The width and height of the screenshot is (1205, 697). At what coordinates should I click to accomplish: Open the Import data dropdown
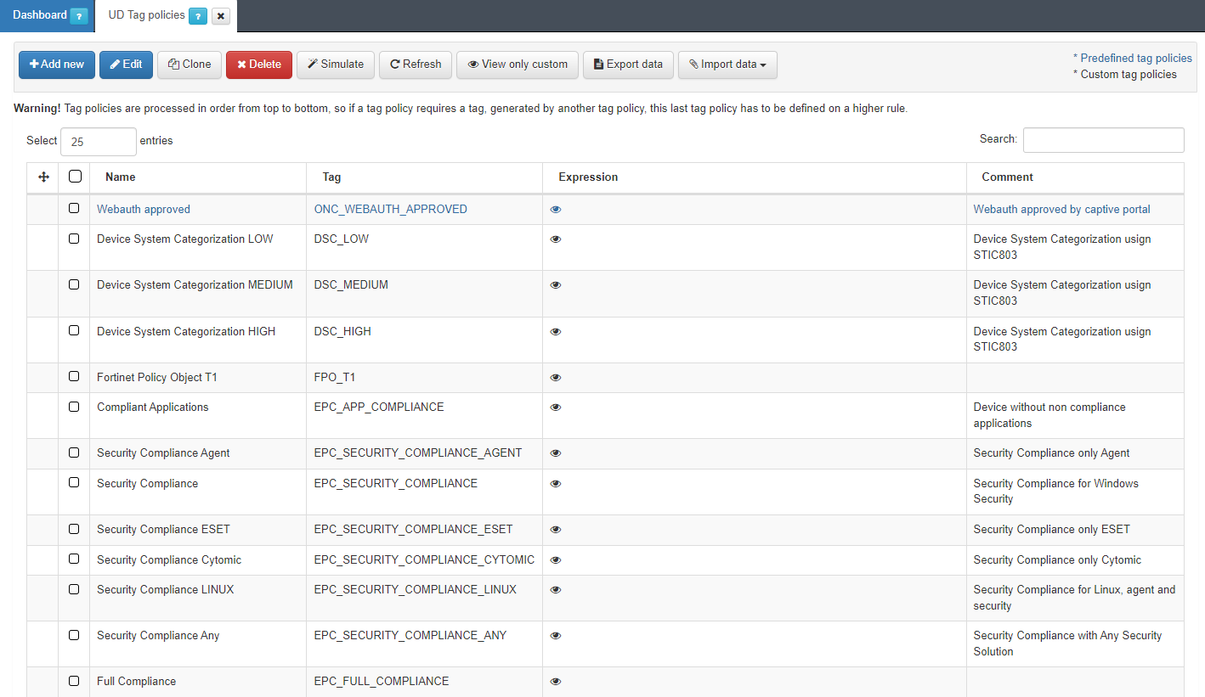click(x=727, y=65)
